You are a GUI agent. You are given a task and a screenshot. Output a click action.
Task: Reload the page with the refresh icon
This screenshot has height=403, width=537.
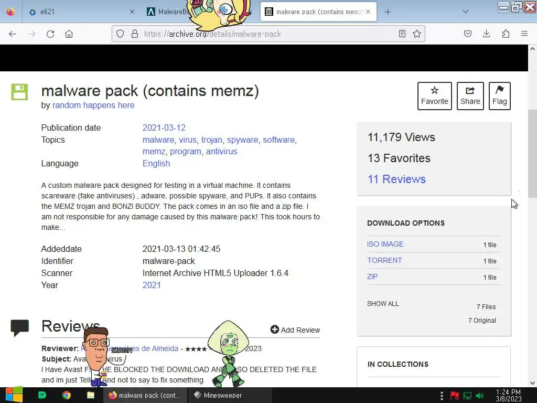[x=50, y=34]
